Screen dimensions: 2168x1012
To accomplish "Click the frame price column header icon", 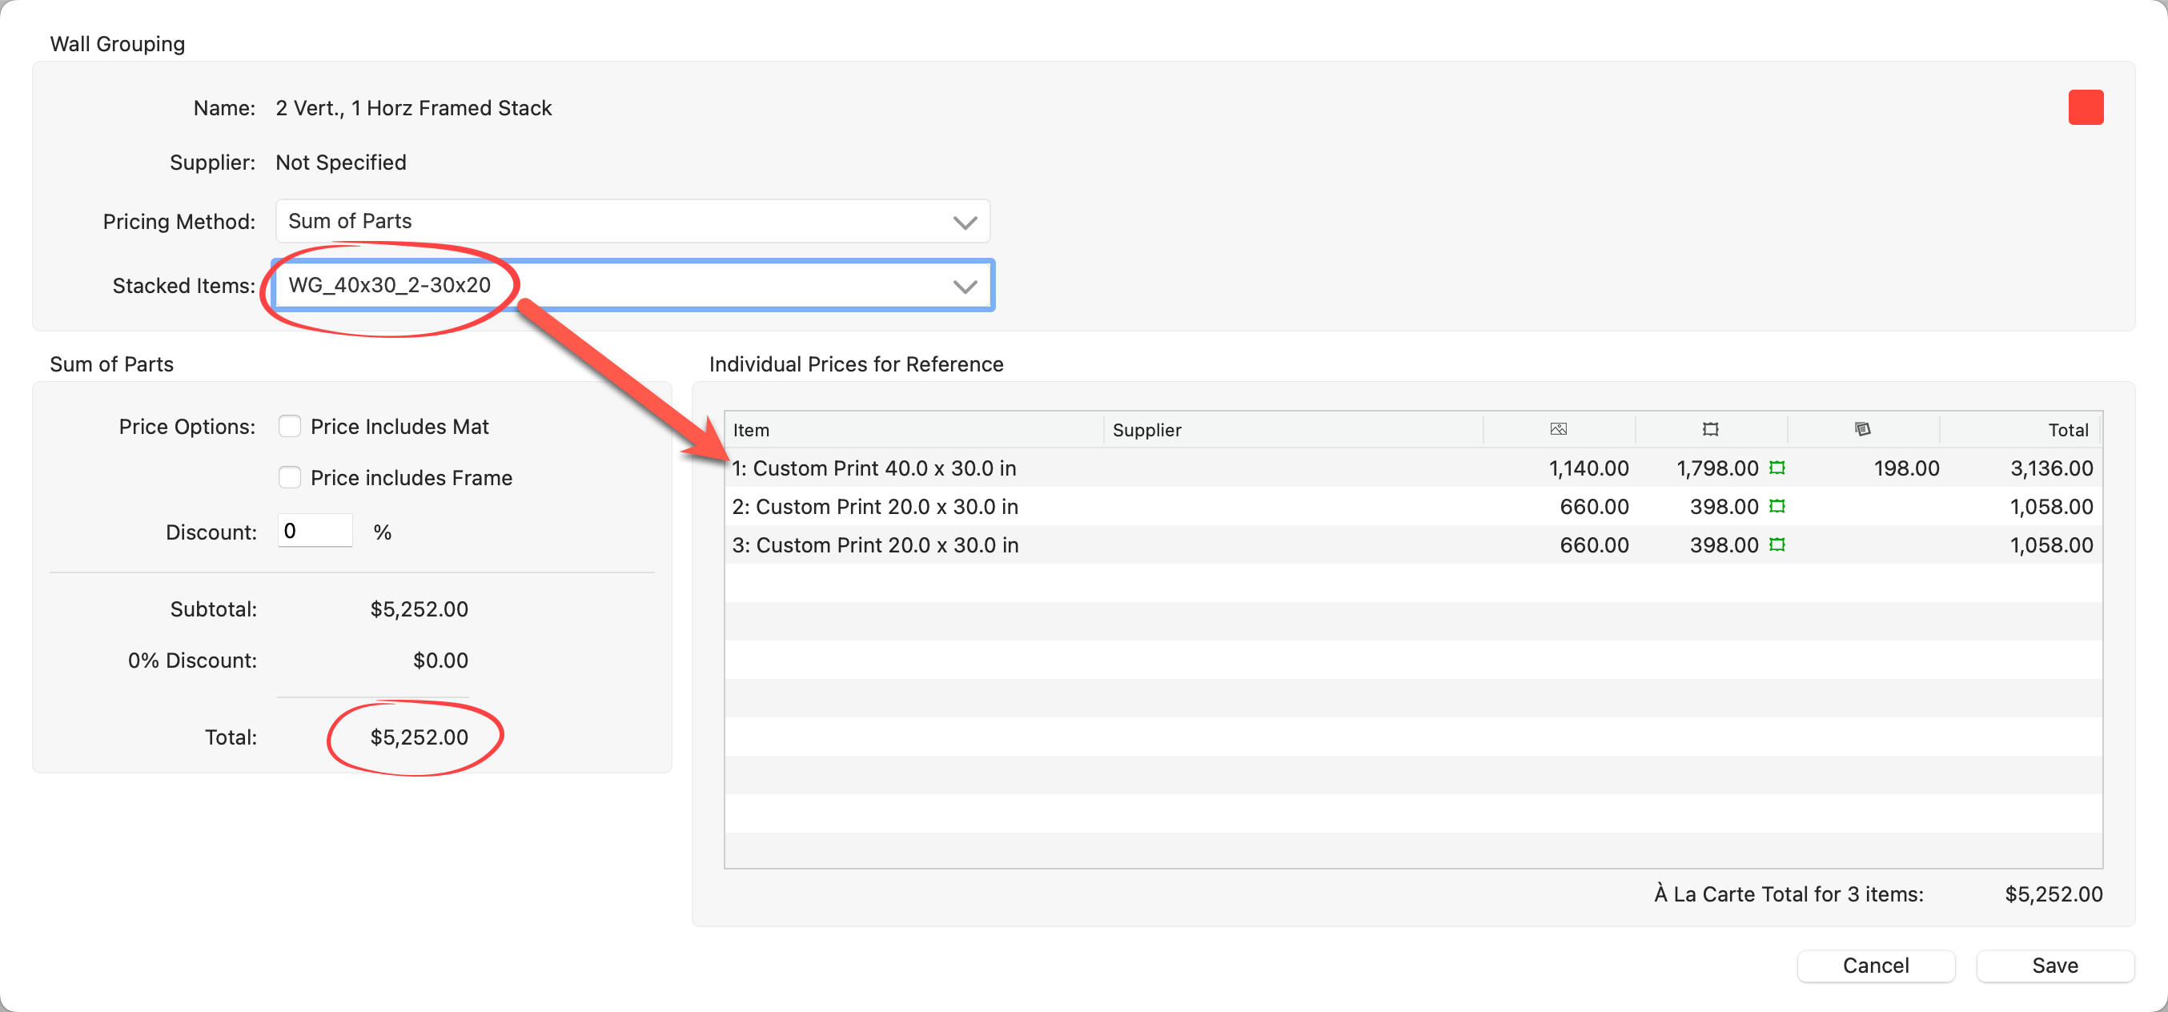I will click(1710, 429).
